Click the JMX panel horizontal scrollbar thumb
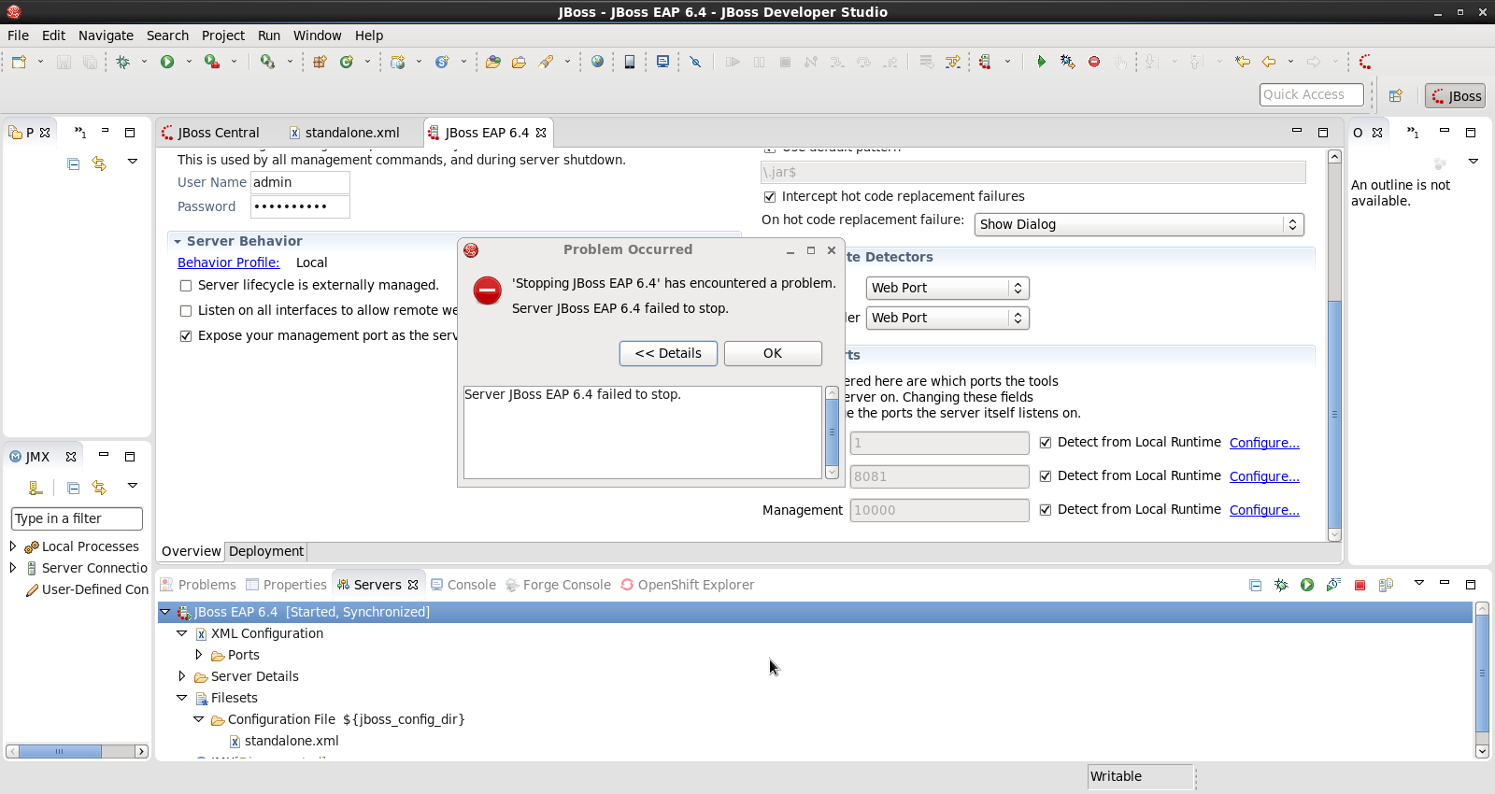 click(60, 751)
